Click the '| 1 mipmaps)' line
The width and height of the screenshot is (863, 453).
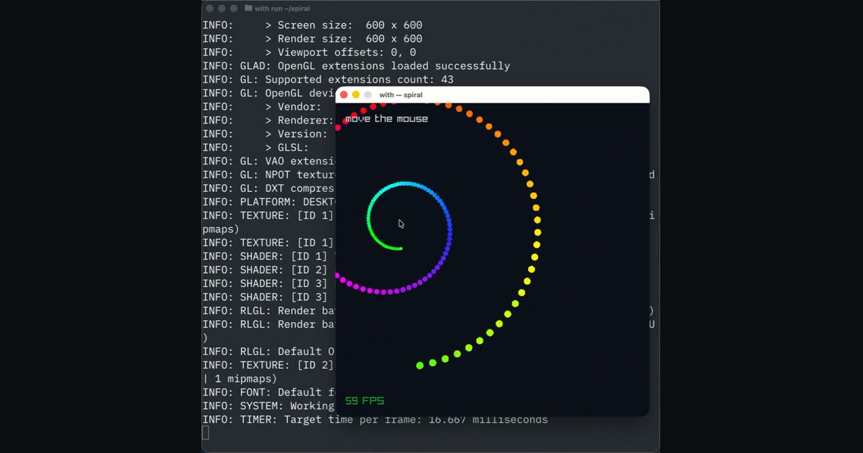click(239, 378)
